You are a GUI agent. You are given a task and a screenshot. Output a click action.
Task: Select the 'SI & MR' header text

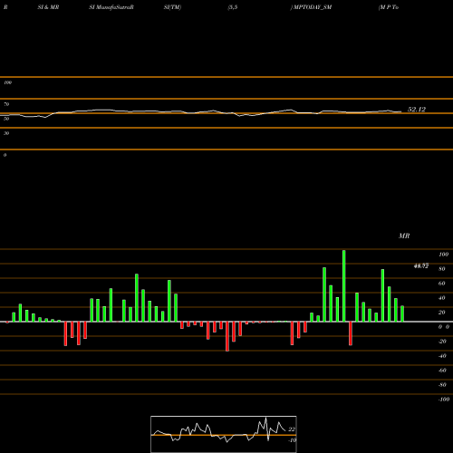48,7
